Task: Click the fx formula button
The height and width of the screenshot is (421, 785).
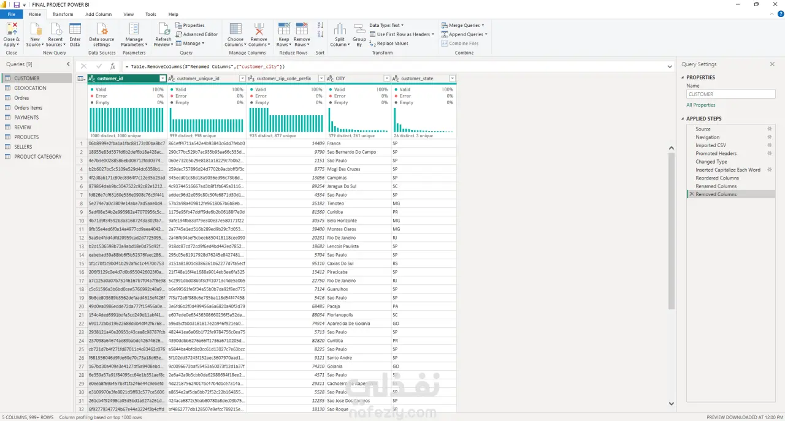Action: pyautogui.click(x=113, y=66)
